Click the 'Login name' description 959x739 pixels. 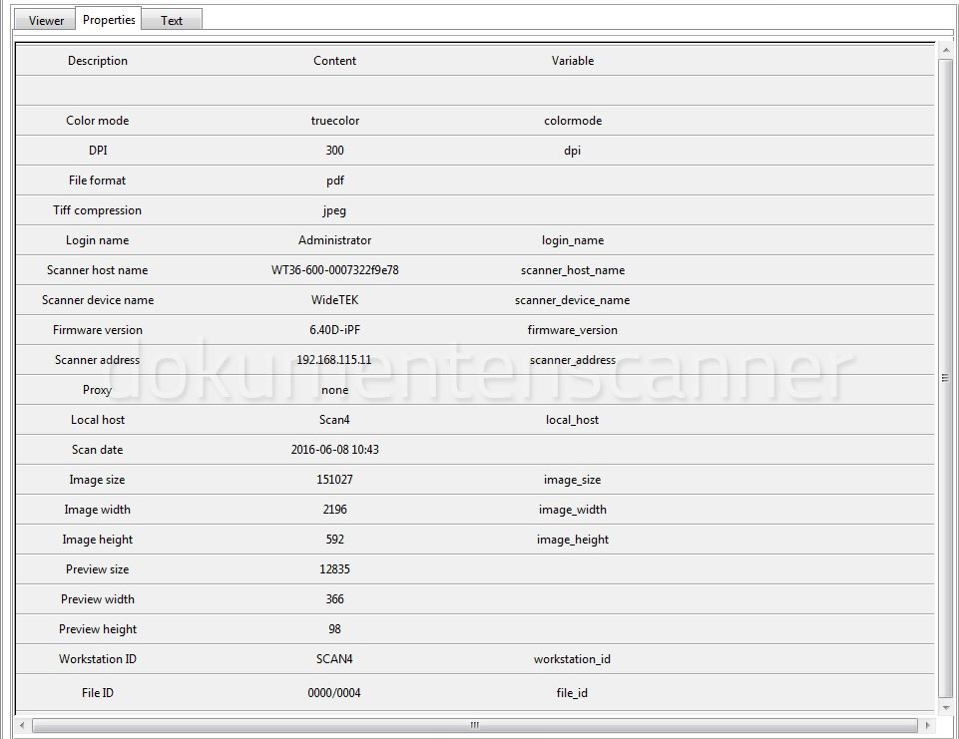tap(97, 240)
